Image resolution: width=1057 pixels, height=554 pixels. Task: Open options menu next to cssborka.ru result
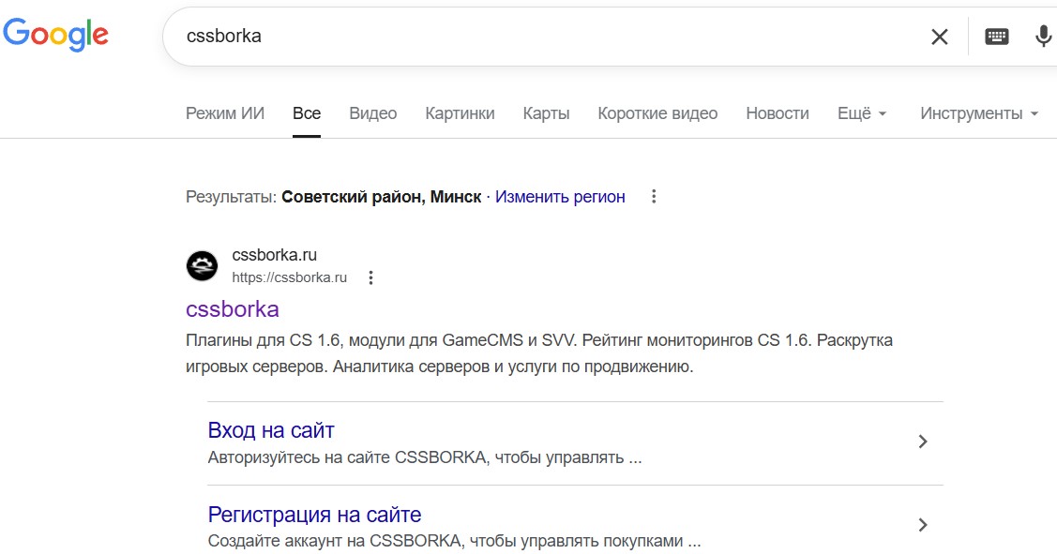pyautogui.click(x=370, y=277)
